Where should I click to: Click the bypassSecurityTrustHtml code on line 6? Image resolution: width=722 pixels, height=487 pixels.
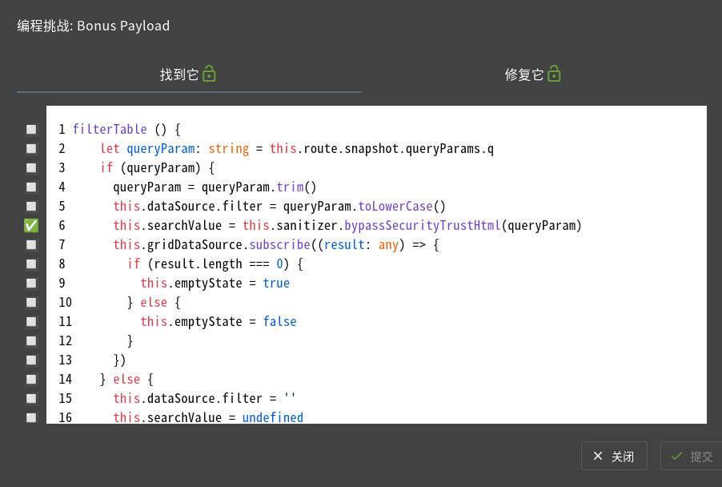pyautogui.click(x=423, y=225)
